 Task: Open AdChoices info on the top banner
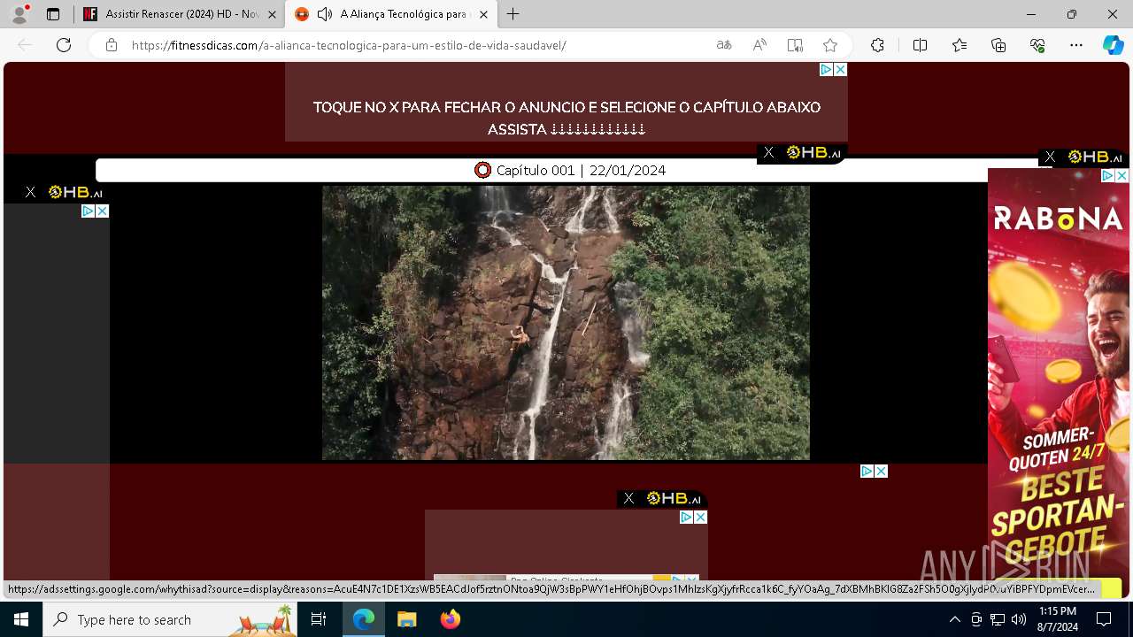826,69
